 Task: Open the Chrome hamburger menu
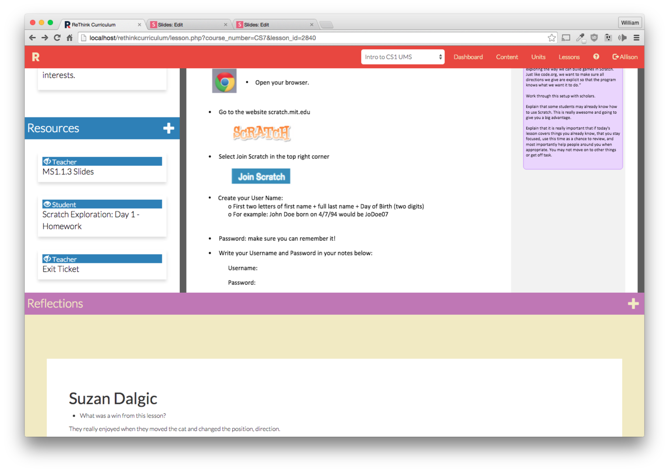click(x=636, y=38)
